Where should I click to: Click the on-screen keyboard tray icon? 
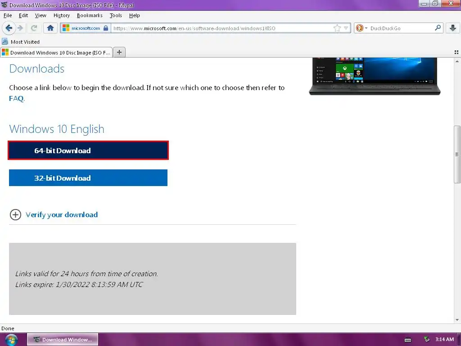tap(408, 340)
